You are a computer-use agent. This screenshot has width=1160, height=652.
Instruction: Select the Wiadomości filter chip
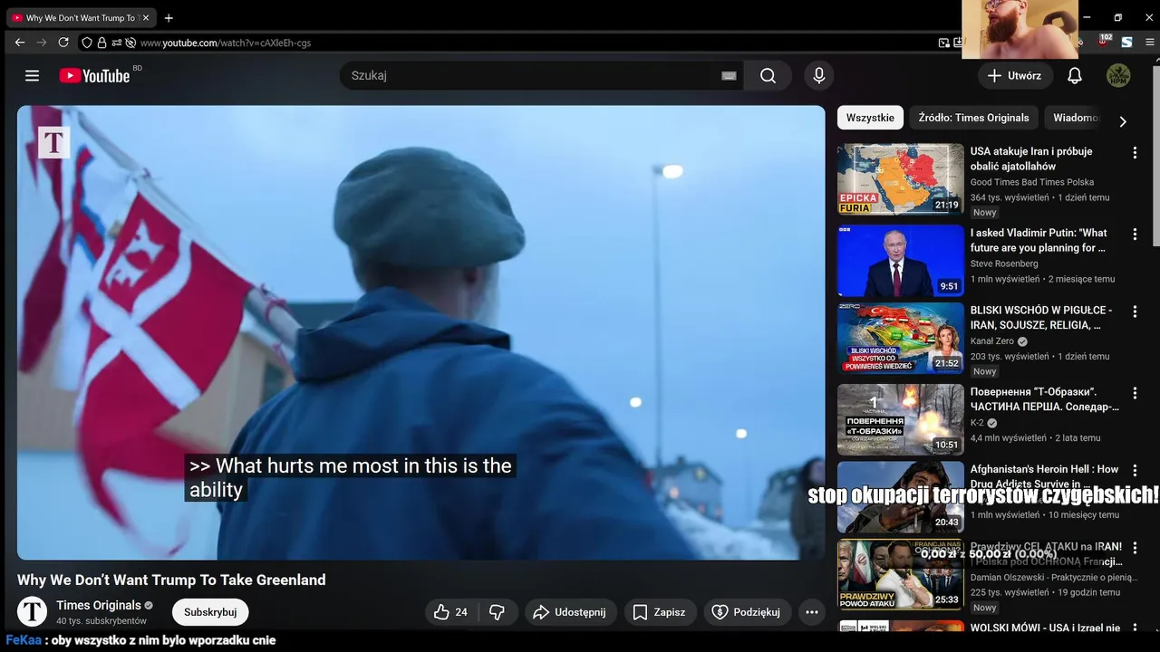[1076, 118]
